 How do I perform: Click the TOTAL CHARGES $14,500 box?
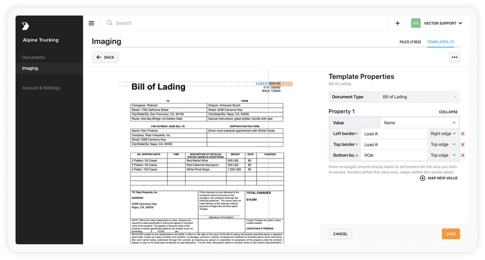coord(264,205)
